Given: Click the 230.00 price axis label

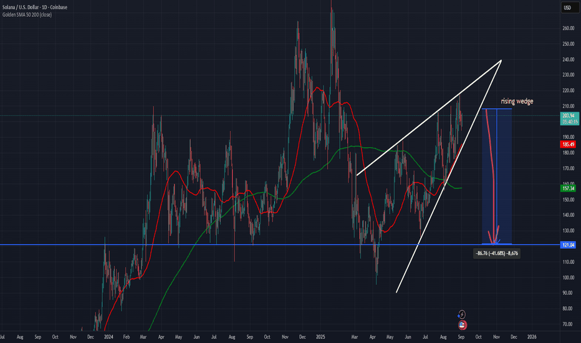Looking at the screenshot, I should point(569,75).
